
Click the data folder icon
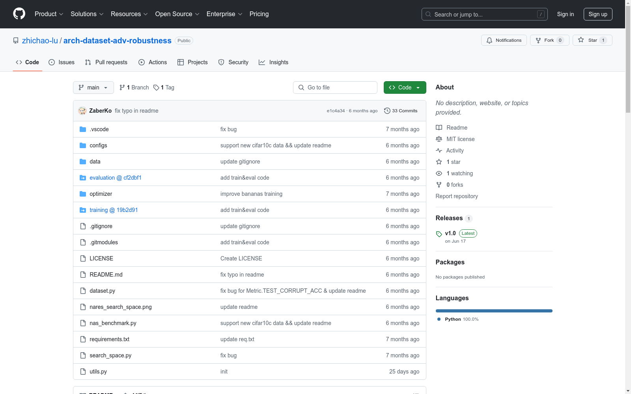click(x=83, y=162)
